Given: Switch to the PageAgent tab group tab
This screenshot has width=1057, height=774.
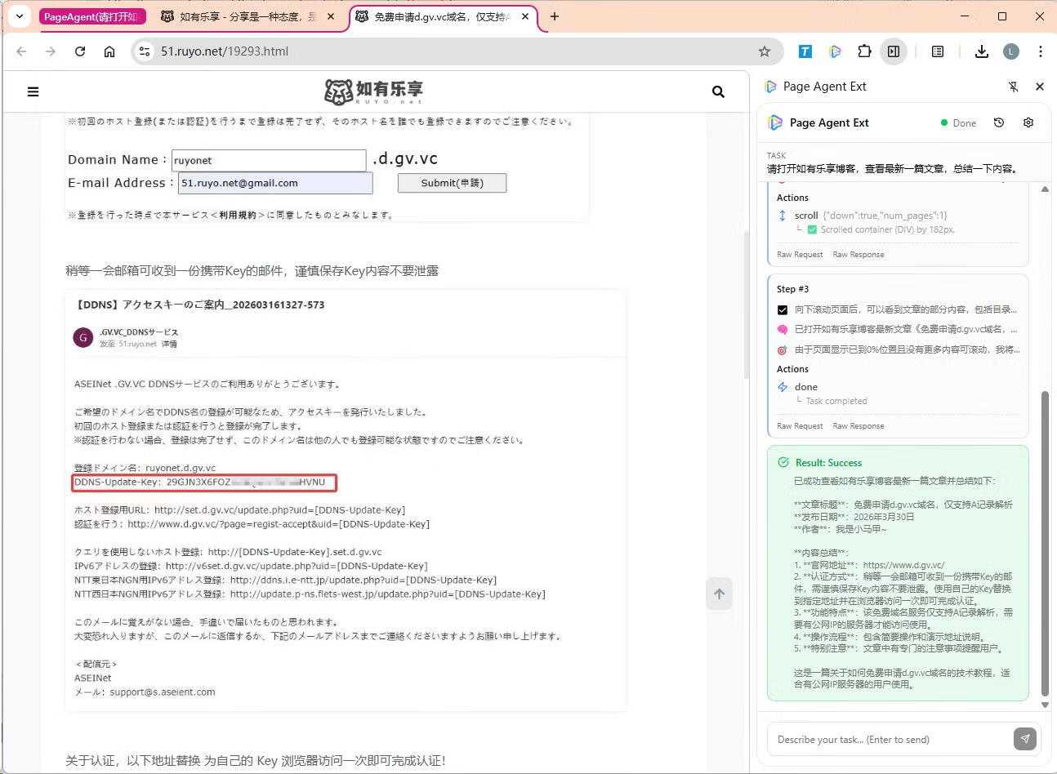Looking at the screenshot, I should [x=91, y=16].
